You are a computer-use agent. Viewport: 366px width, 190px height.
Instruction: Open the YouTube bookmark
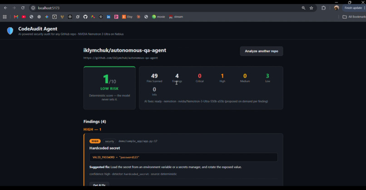24,17
